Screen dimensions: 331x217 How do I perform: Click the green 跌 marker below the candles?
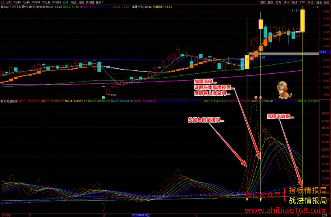point(104,97)
